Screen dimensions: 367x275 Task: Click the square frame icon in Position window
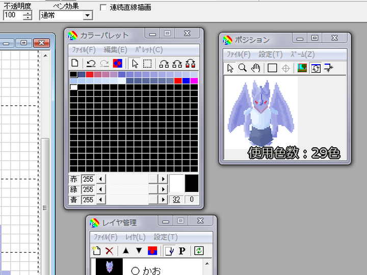(x=272, y=68)
